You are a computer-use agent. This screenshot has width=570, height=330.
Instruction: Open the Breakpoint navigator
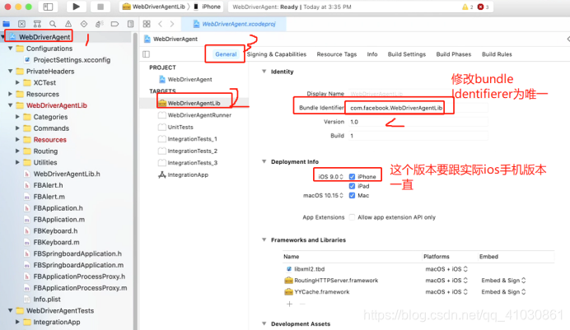click(x=114, y=24)
